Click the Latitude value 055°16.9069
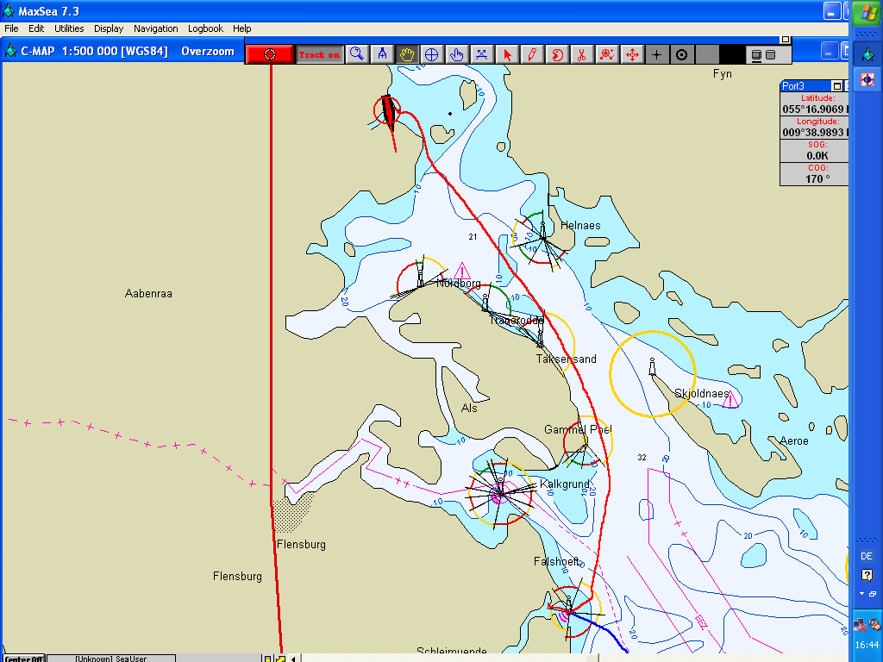This screenshot has height=662, width=883. click(814, 109)
